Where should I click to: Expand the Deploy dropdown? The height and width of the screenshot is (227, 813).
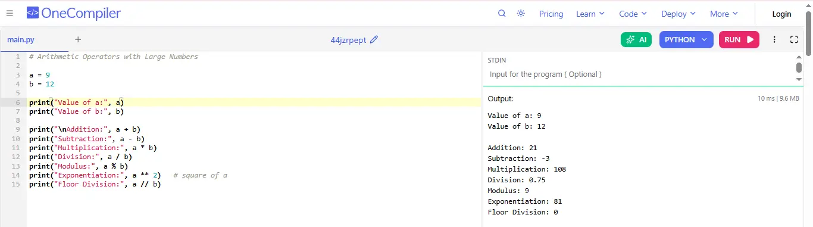click(x=678, y=14)
